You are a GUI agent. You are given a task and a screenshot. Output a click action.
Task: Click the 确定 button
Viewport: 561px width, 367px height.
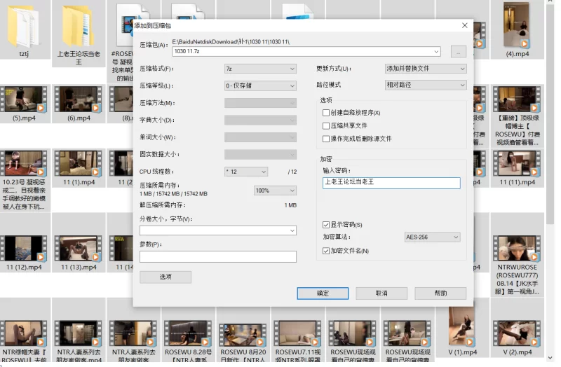pos(323,293)
